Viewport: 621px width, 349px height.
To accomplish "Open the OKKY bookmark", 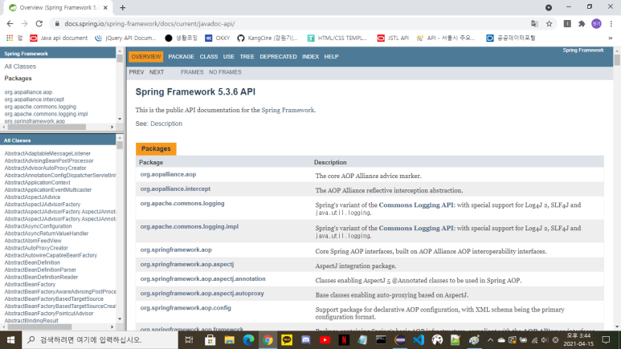I will click(x=217, y=38).
